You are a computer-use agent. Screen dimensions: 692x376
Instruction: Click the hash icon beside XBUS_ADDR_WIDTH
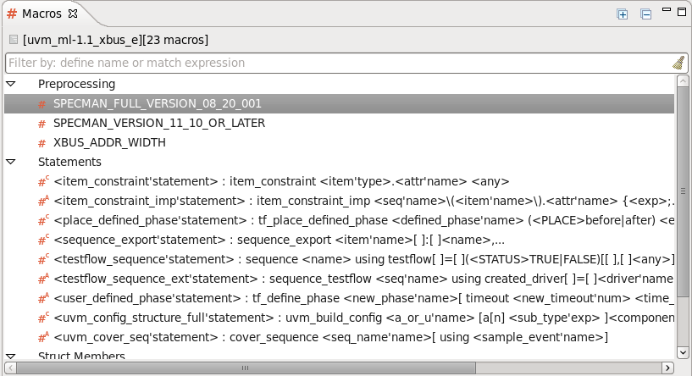click(42, 143)
